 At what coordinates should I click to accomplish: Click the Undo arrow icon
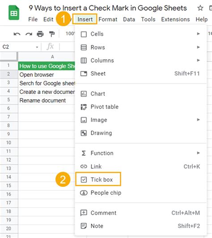[17, 34]
